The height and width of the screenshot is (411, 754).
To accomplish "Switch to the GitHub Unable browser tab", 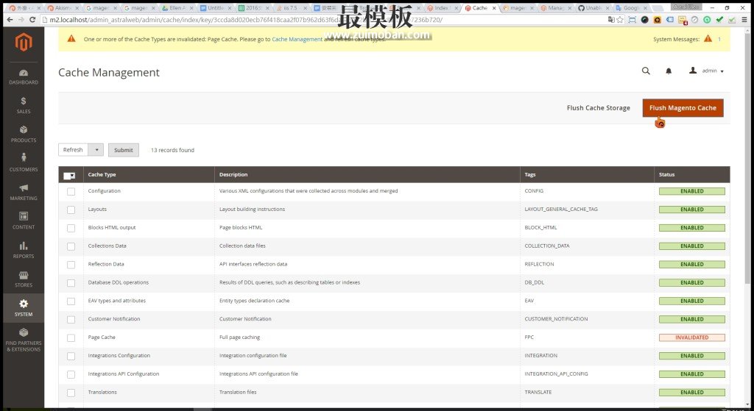I will coord(593,7).
